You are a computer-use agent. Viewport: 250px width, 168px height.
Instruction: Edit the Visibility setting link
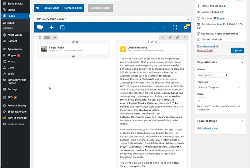pyautogui.click(x=222, y=12)
